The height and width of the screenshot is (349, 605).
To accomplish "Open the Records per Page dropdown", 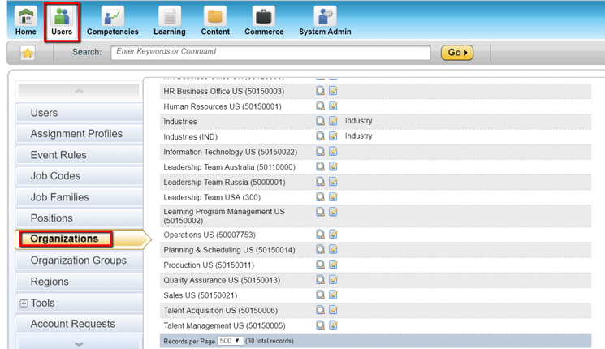I will [x=230, y=341].
